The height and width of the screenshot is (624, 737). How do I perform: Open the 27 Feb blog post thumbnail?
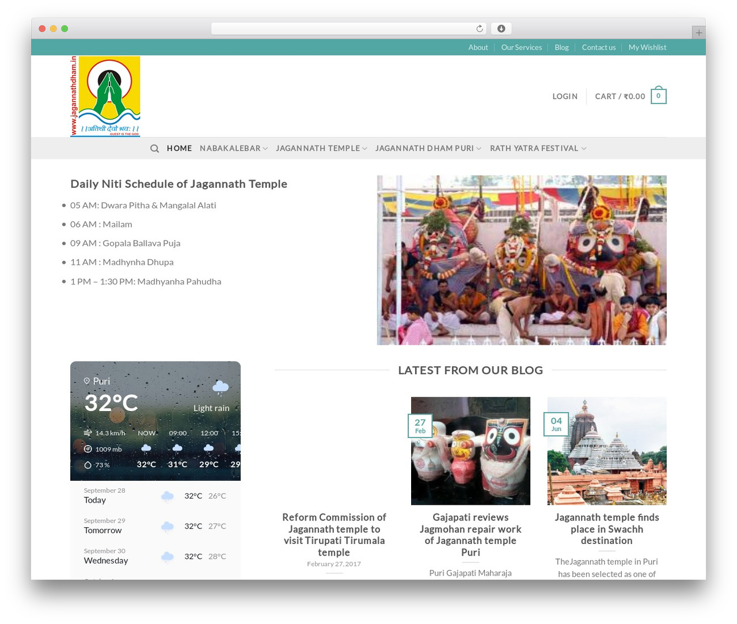470,451
